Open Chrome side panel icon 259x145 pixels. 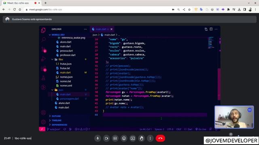pyautogui.click(x=244, y=10)
